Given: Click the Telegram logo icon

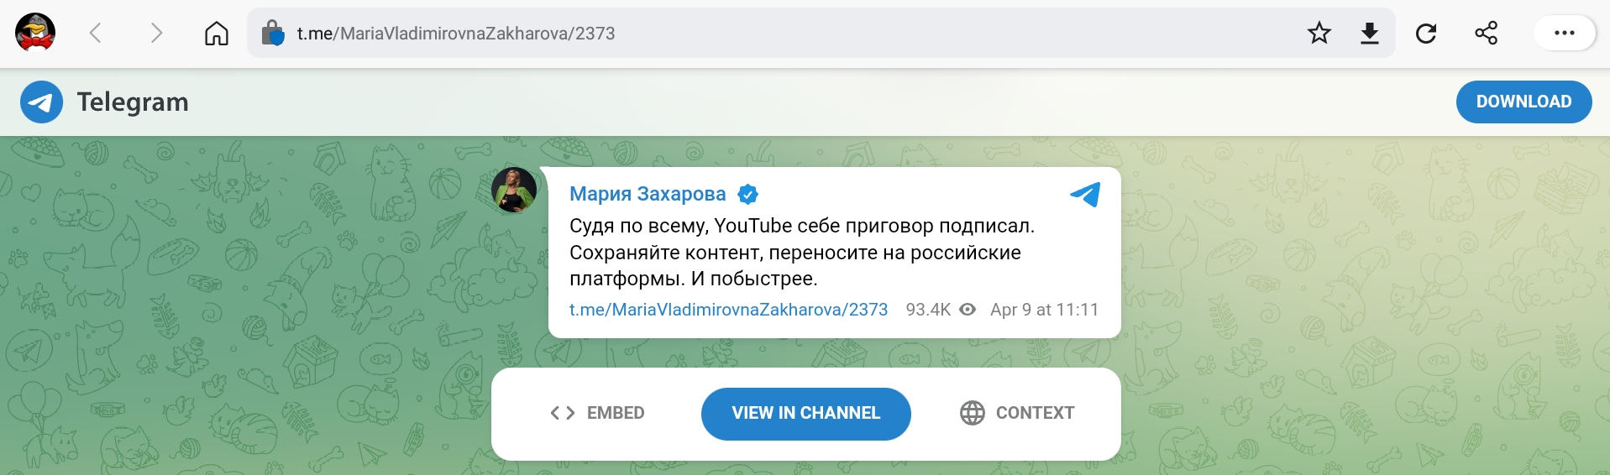Looking at the screenshot, I should pos(41,102).
